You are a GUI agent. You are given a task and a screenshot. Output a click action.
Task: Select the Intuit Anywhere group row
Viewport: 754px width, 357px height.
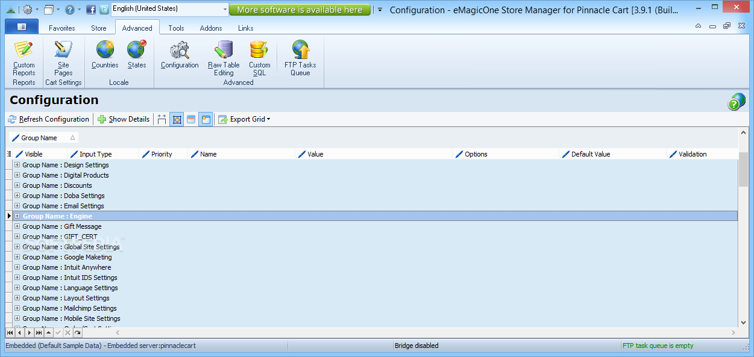[375, 267]
